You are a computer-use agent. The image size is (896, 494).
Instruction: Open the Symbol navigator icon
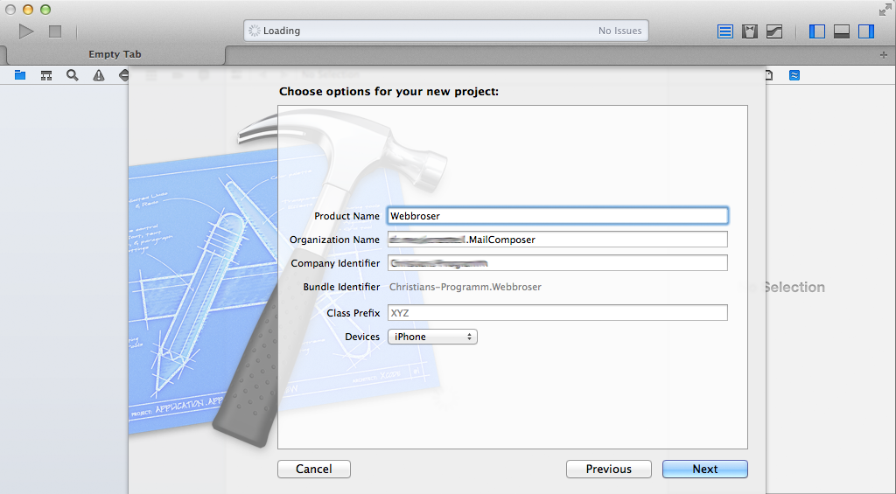[x=46, y=75]
